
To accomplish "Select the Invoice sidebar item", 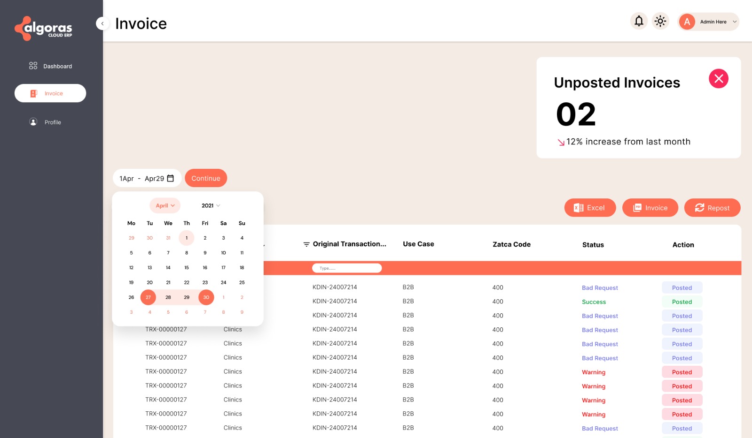I will pos(50,93).
